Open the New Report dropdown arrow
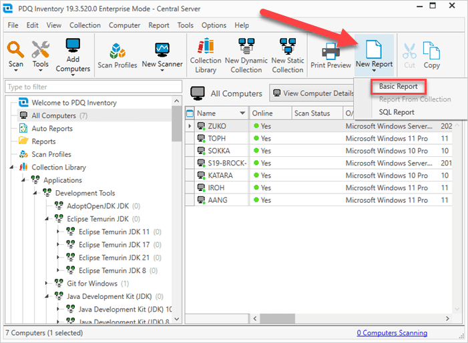 point(374,71)
